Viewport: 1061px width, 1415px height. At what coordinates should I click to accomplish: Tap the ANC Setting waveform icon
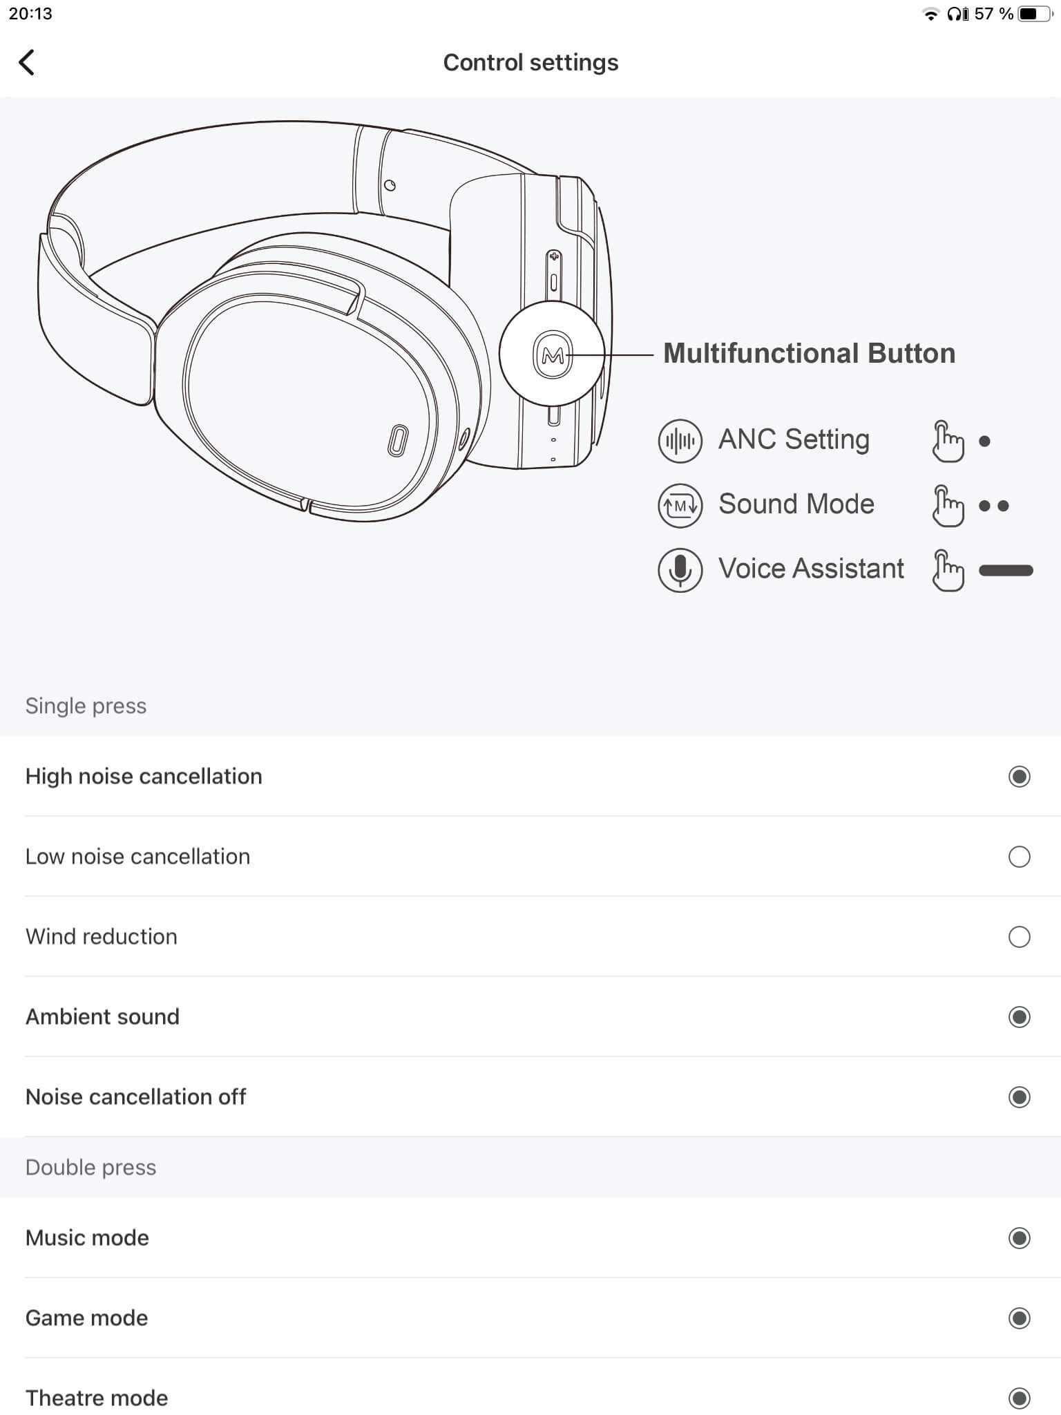pyautogui.click(x=680, y=440)
